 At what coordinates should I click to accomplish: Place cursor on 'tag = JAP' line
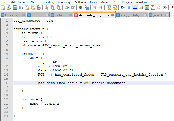click(48, 62)
